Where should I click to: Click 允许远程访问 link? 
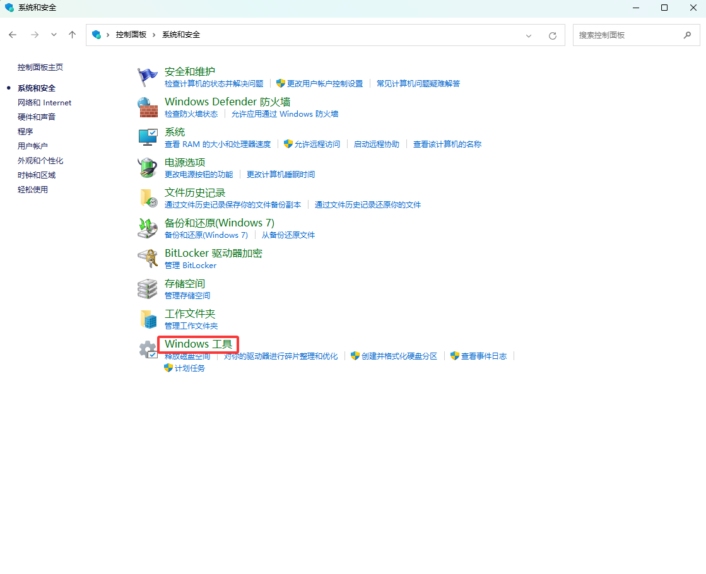[x=317, y=144]
